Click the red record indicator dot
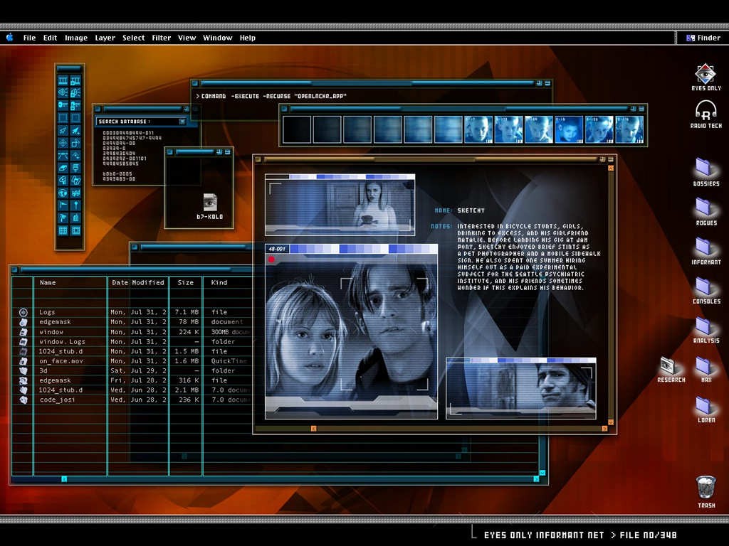 271,259
